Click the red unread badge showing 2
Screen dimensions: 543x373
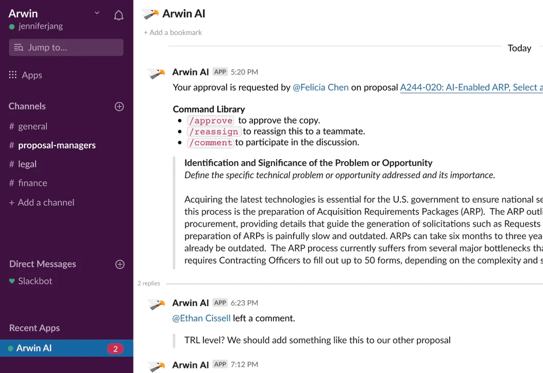click(115, 349)
